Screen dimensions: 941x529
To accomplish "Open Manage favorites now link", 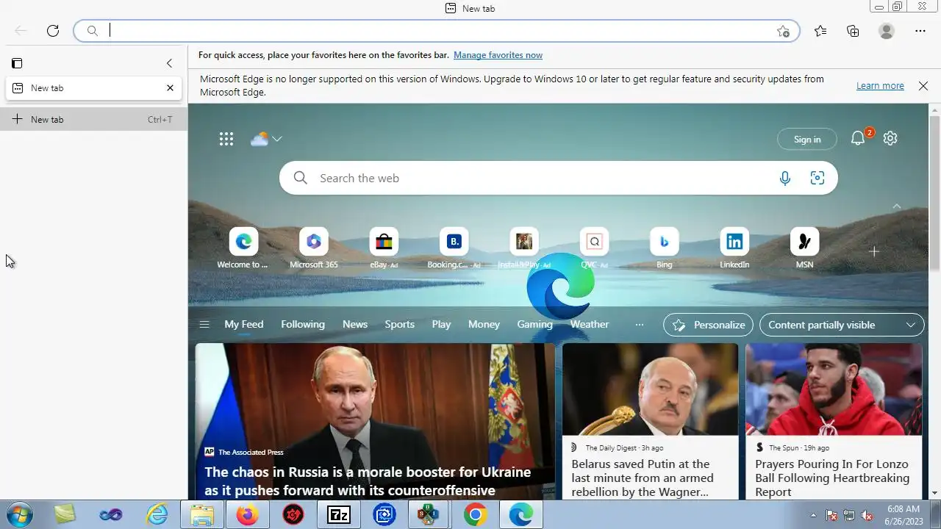I will (x=498, y=55).
